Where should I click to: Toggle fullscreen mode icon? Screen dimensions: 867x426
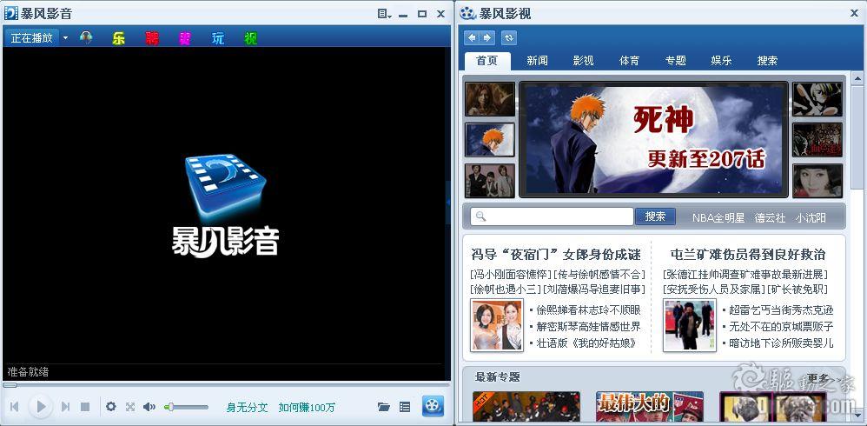point(130,407)
